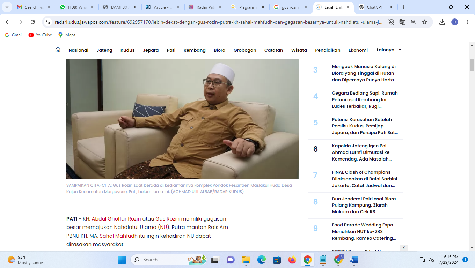This screenshot has height=268, width=475.
Task: Close the Lebih Dekat active tab
Action: [x=348, y=7]
